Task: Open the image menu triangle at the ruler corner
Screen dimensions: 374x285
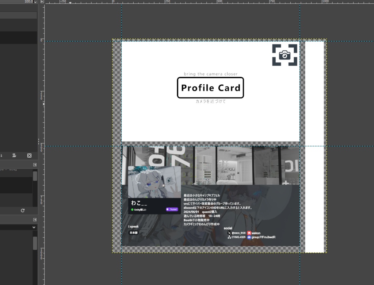Action: click(x=42, y=1)
